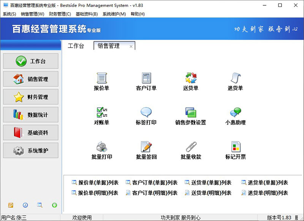This screenshot has height=221, width=304.
Task: Click 功夫到家 服务到心 in the status bar
Action: click(180, 218)
